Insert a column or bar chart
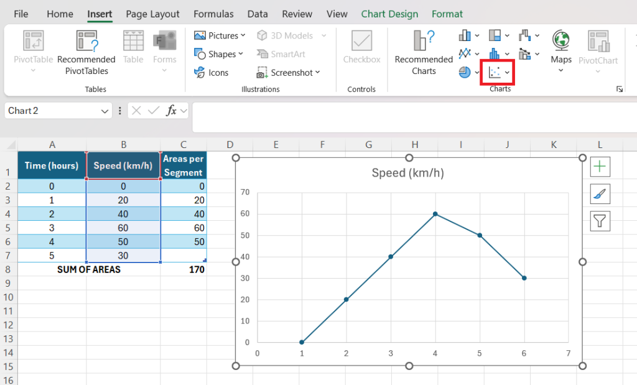The width and height of the screenshot is (637, 385). 464,35
